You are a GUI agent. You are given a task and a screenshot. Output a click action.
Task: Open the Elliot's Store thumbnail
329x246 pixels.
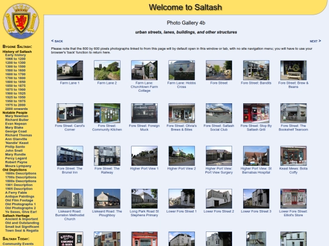(x=293, y=199)
